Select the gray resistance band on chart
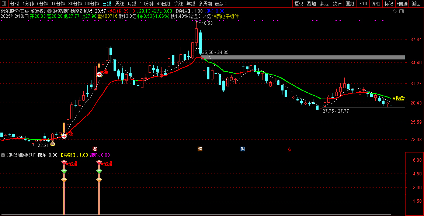Viewport: 424px width, 216px height. [303, 57]
